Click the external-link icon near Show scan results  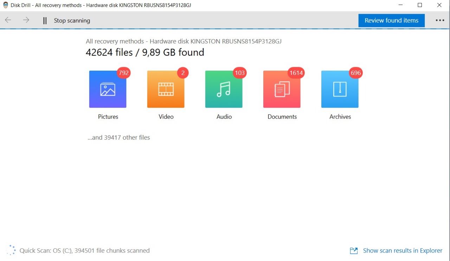354,251
